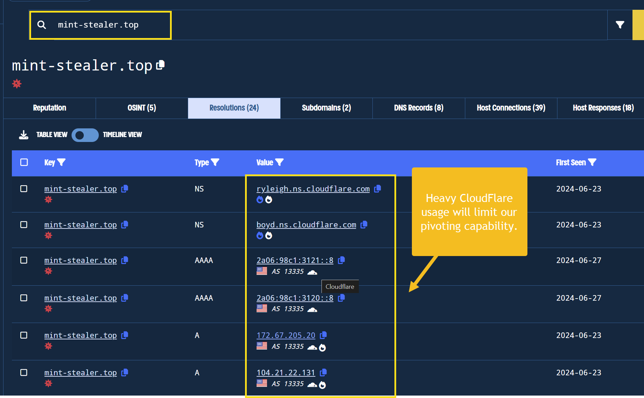Open key link in the 172.67.205.20 row
This screenshot has width=644, height=398.
pos(81,335)
